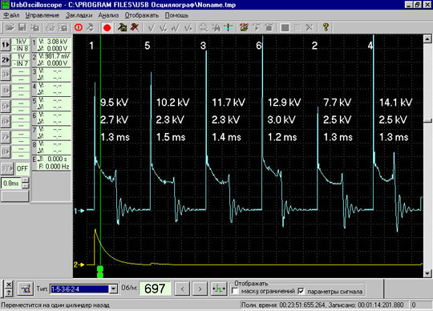Toggle the OFF trigger button
433x311 pixels.
(22, 168)
